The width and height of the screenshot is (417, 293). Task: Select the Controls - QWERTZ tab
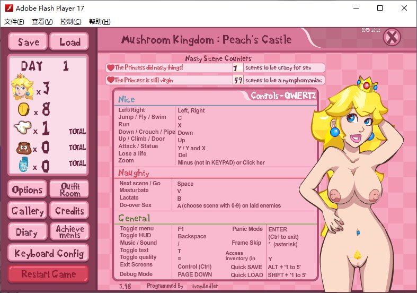point(283,96)
